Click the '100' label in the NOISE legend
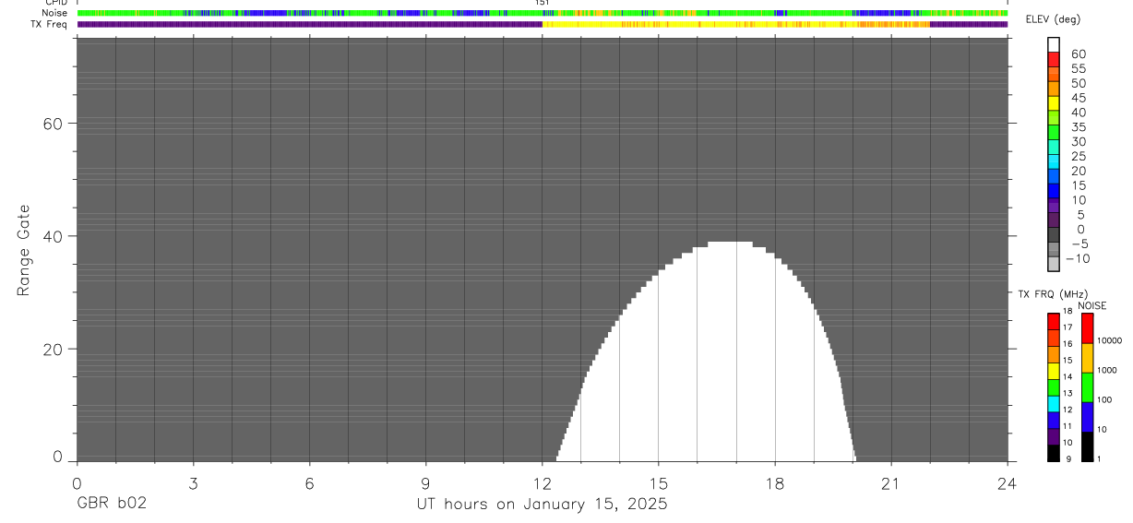1133x523 pixels. click(x=1103, y=400)
